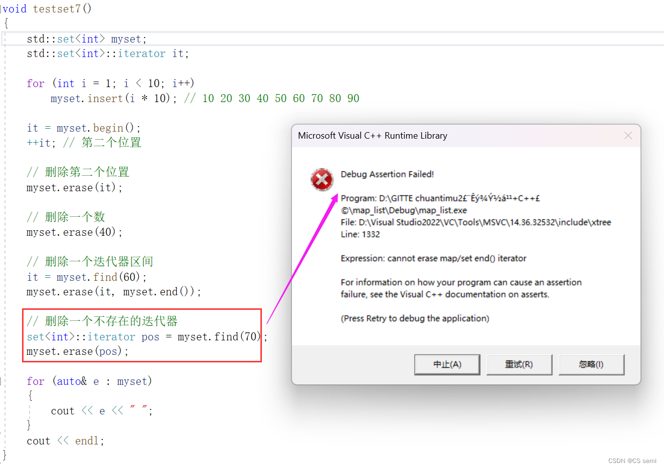
Task: Click the '++it;' statement
Action: click(41, 143)
